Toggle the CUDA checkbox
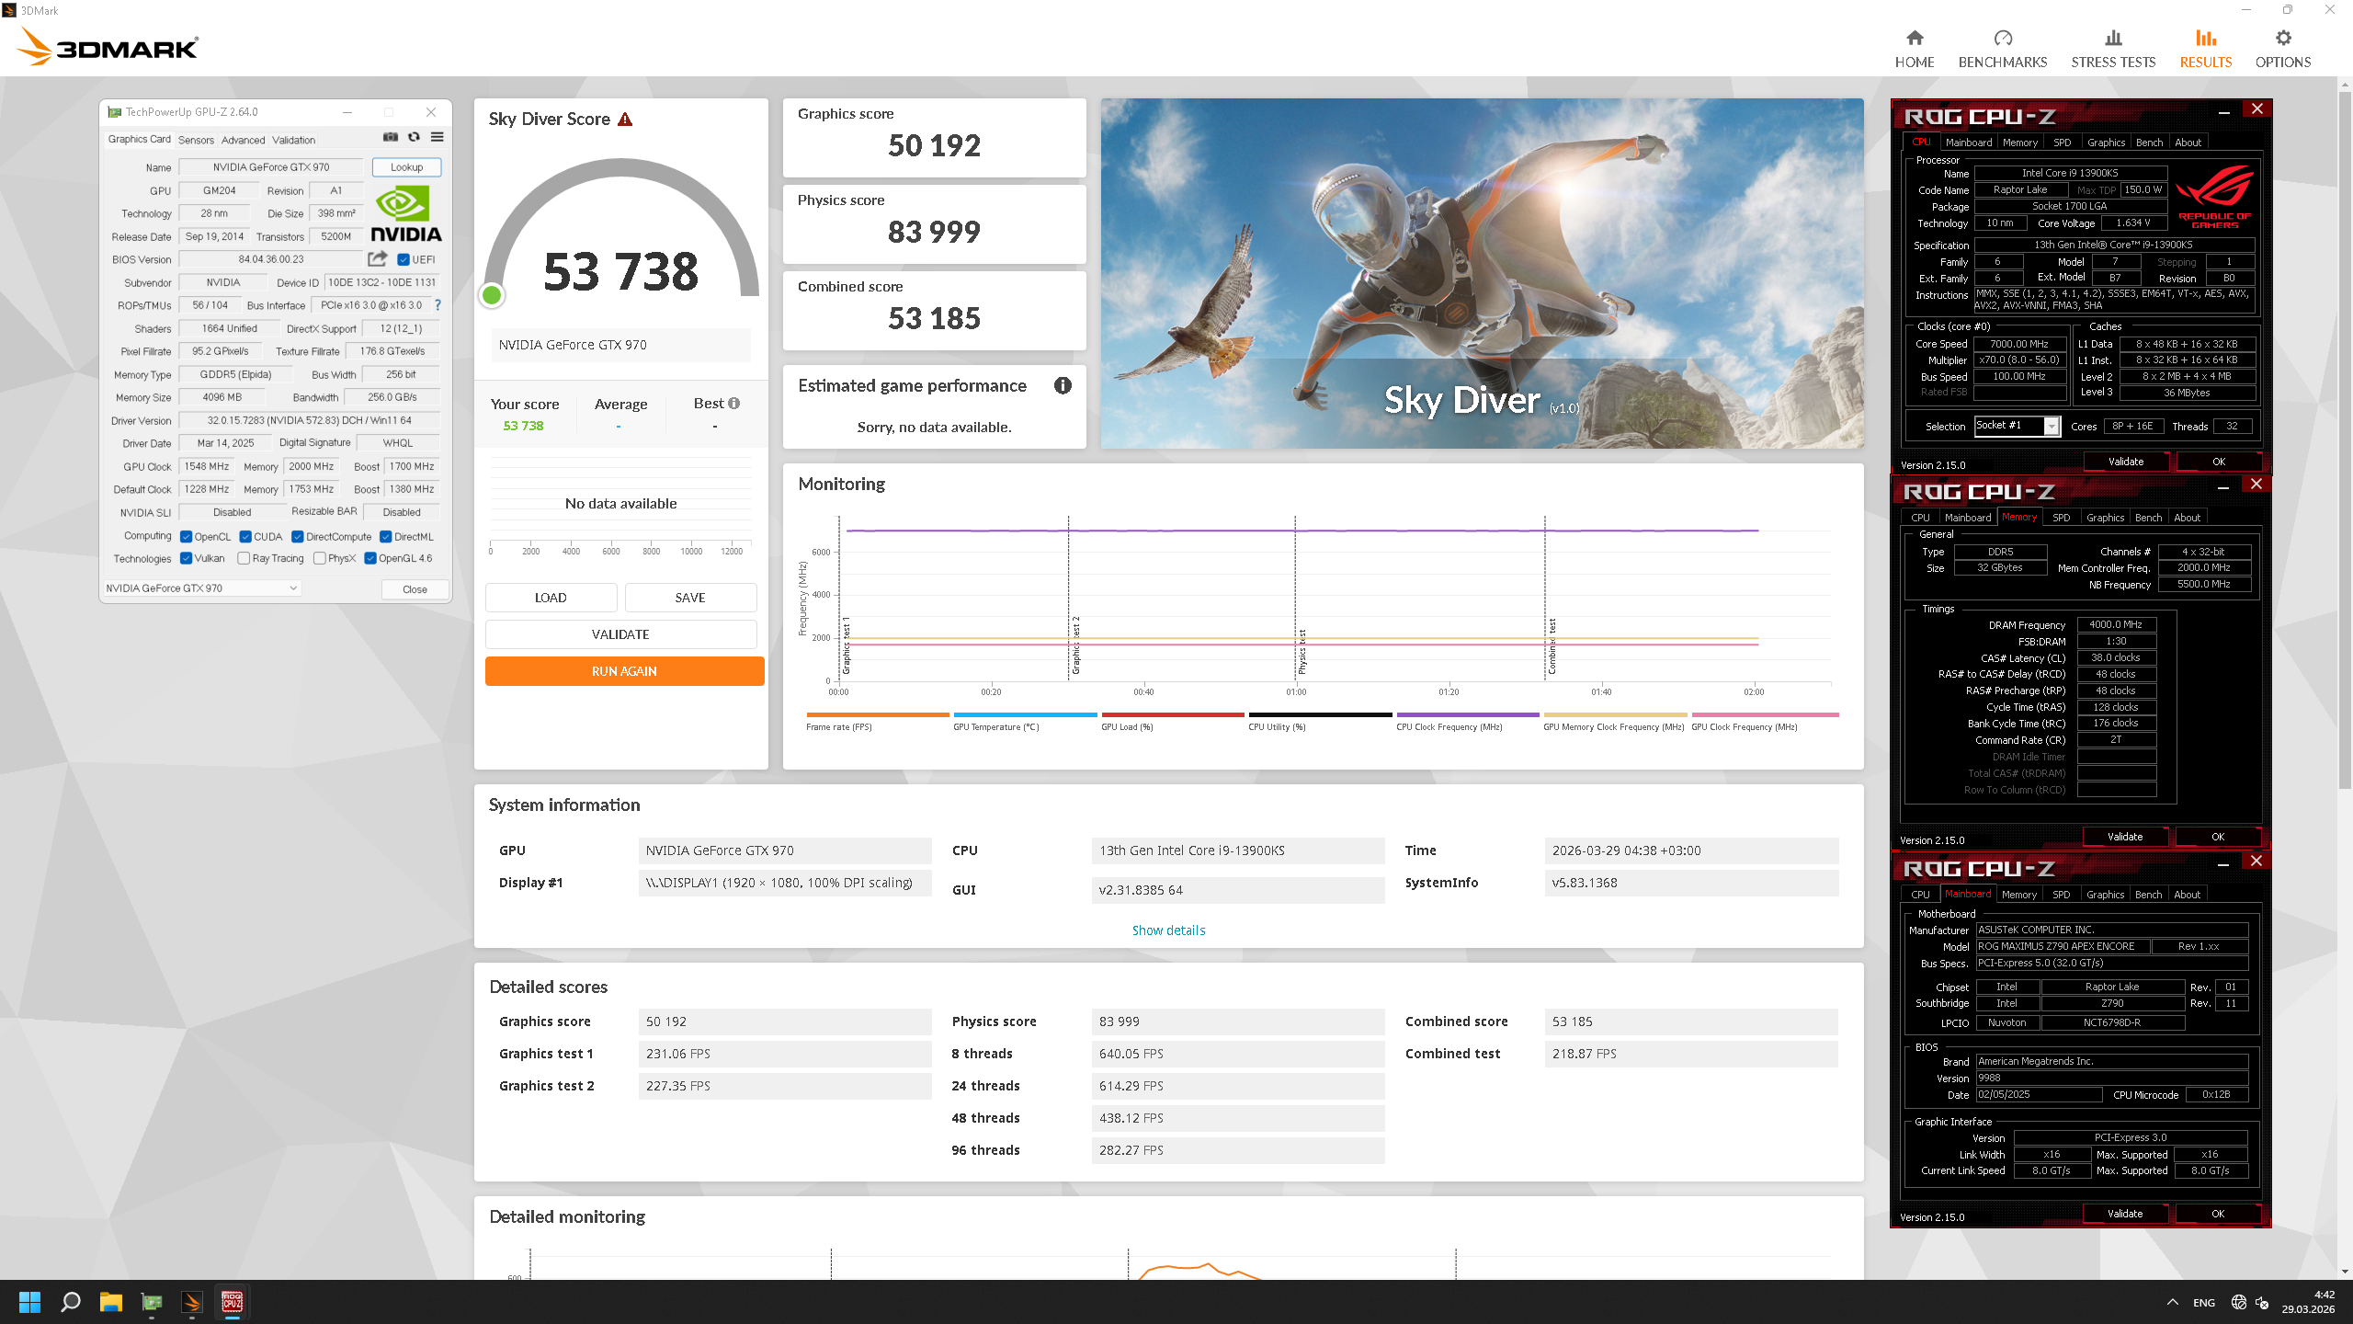The image size is (2353, 1324). [x=245, y=537]
